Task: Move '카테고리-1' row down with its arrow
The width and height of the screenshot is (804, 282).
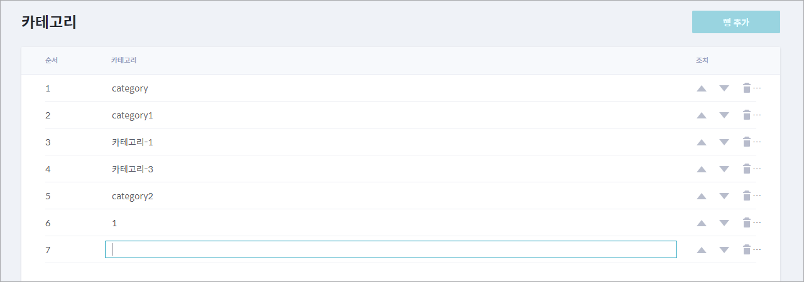Action: [724, 142]
